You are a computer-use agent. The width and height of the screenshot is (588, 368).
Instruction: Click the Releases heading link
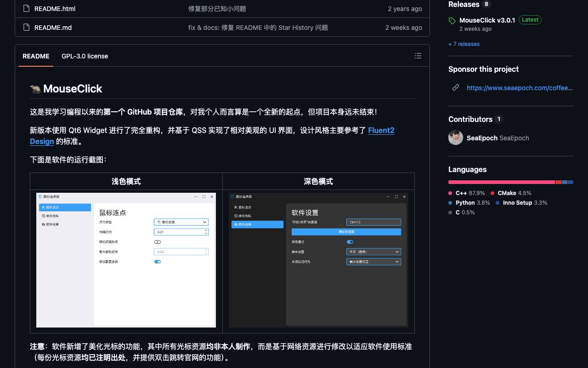(x=464, y=5)
